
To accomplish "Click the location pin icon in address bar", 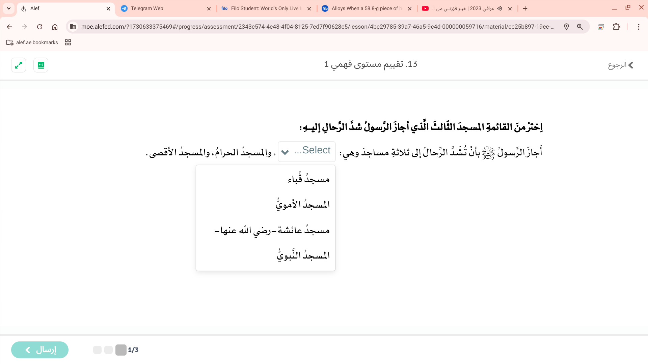I will (x=566, y=27).
